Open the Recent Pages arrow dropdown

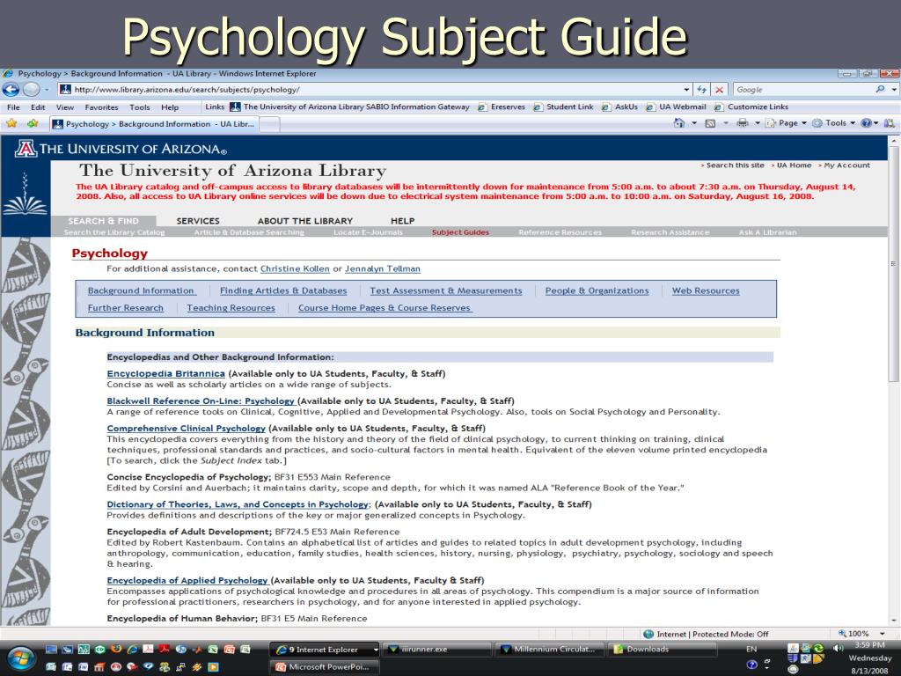(47, 90)
